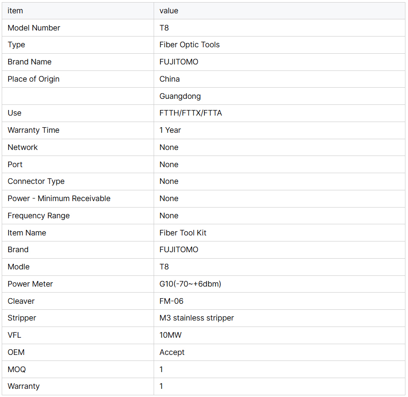This screenshot has height=397, width=408.
Task: Select the 'FTTH/FTTX/FTTA' value
Action: [191, 113]
